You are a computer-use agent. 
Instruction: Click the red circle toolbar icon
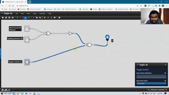coord(45,18)
